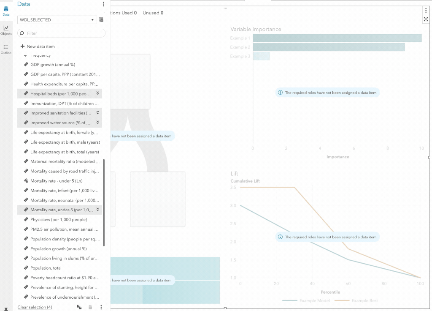
Task: Open the Objects pane
Action: point(6,30)
